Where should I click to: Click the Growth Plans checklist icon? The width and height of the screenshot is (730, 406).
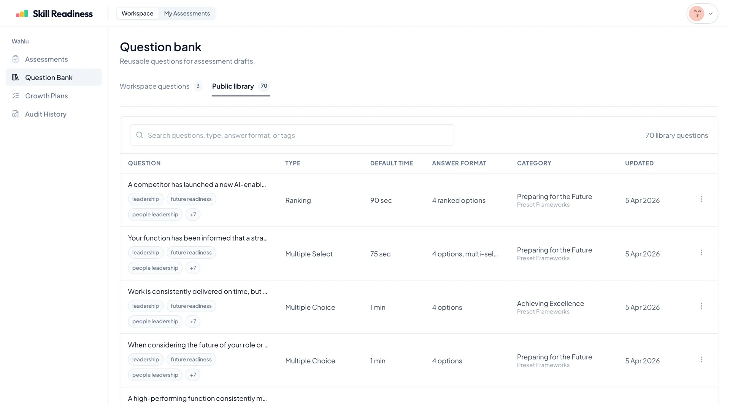coord(15,96)
